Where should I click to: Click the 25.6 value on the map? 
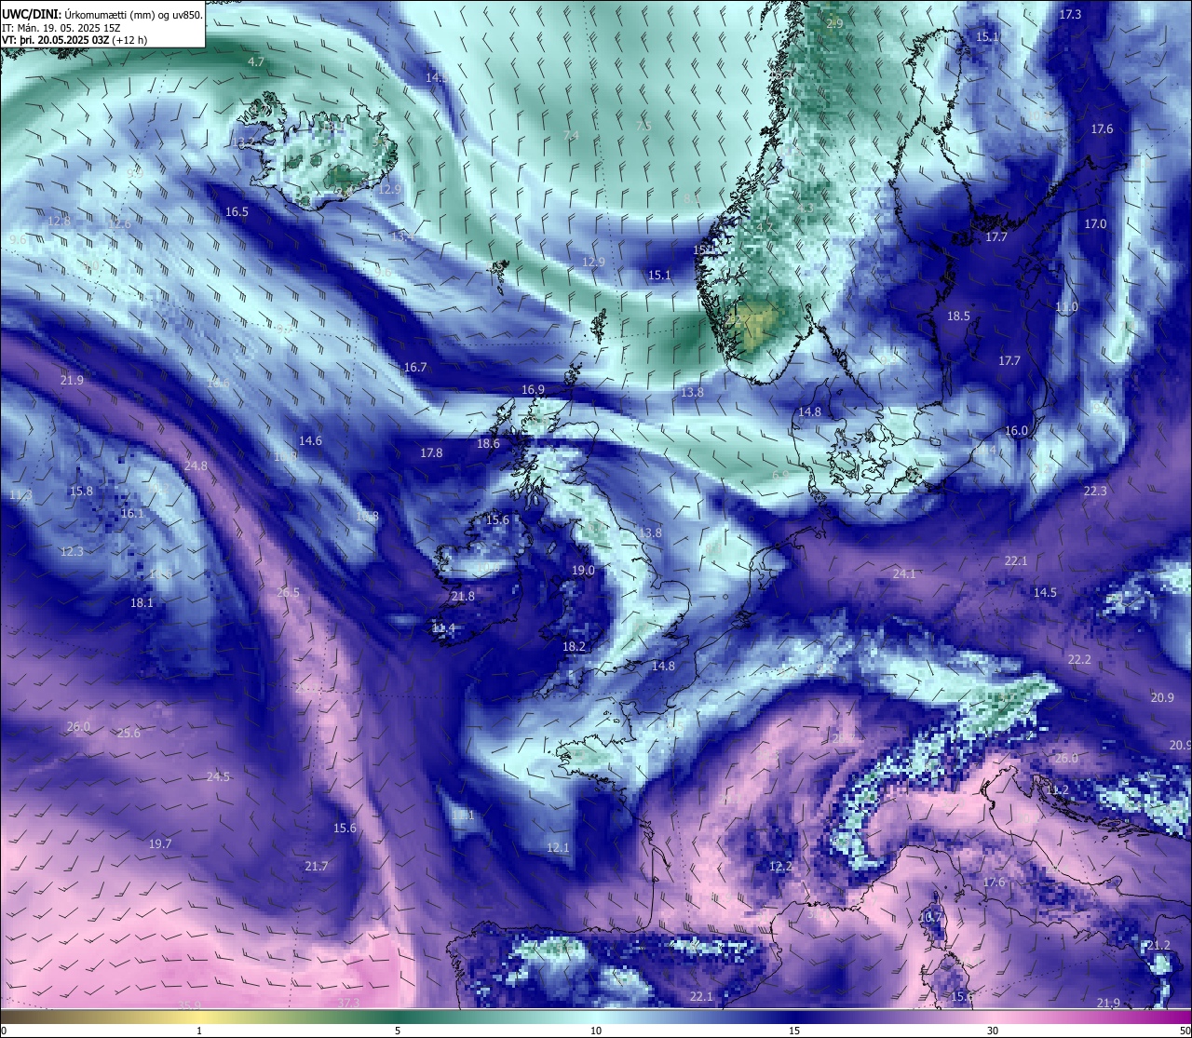tap(129, 734)
